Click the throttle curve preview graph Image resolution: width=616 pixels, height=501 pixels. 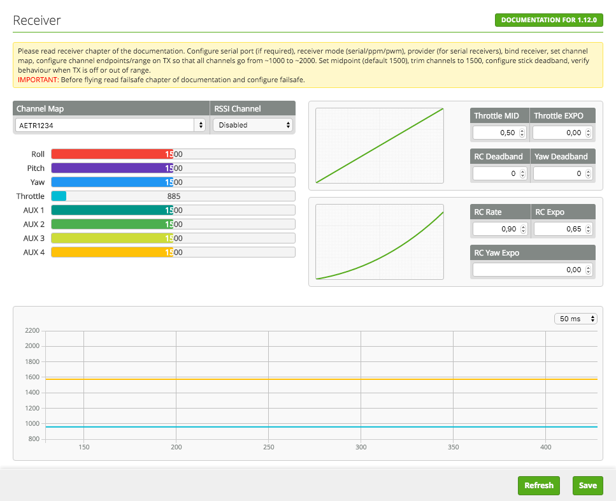[380, 145]
